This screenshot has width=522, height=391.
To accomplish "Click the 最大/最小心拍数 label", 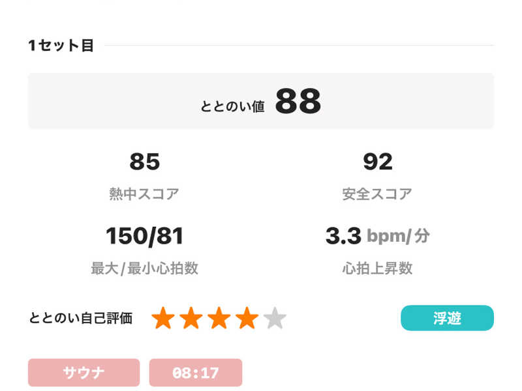I will pos(144,268).
